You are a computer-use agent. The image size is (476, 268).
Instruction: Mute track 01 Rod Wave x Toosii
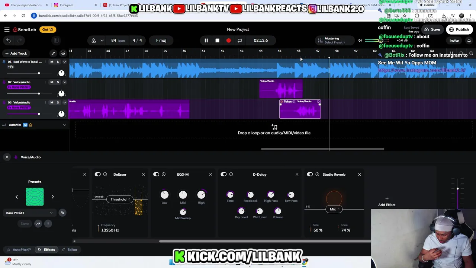[x=52, y=62]
